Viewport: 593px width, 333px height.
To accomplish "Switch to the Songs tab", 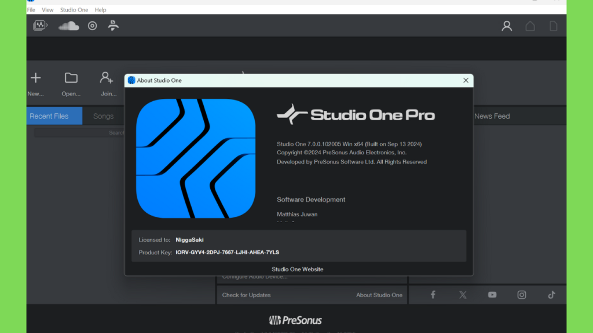I will tap(103, 116).
